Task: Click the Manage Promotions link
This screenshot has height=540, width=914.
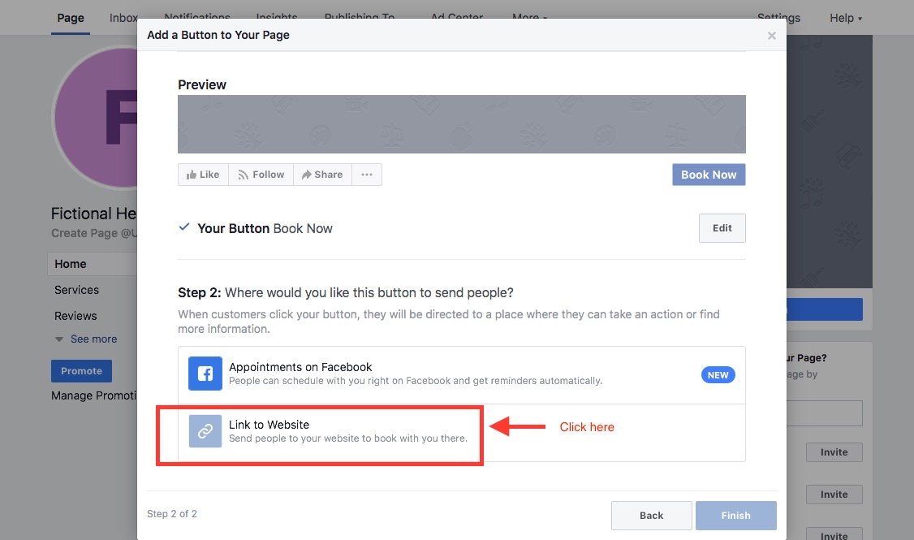Action: click(94, 395)
